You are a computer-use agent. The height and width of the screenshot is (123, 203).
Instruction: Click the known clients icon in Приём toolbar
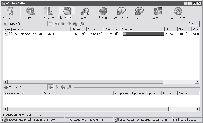pos(82,24)
